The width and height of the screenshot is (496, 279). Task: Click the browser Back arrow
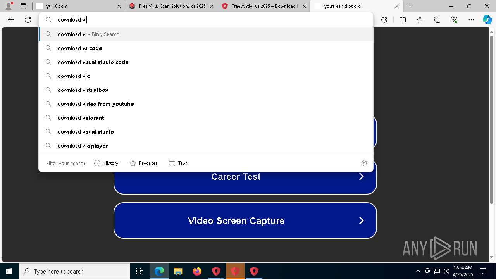click(11, 20)
